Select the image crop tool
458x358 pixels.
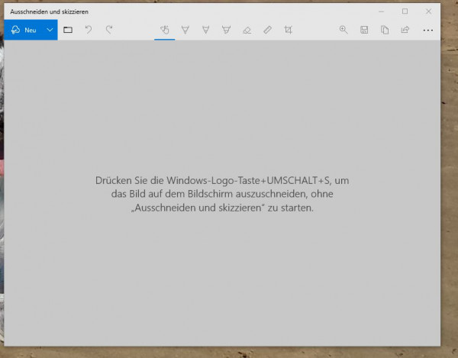(x=288, y=30)
